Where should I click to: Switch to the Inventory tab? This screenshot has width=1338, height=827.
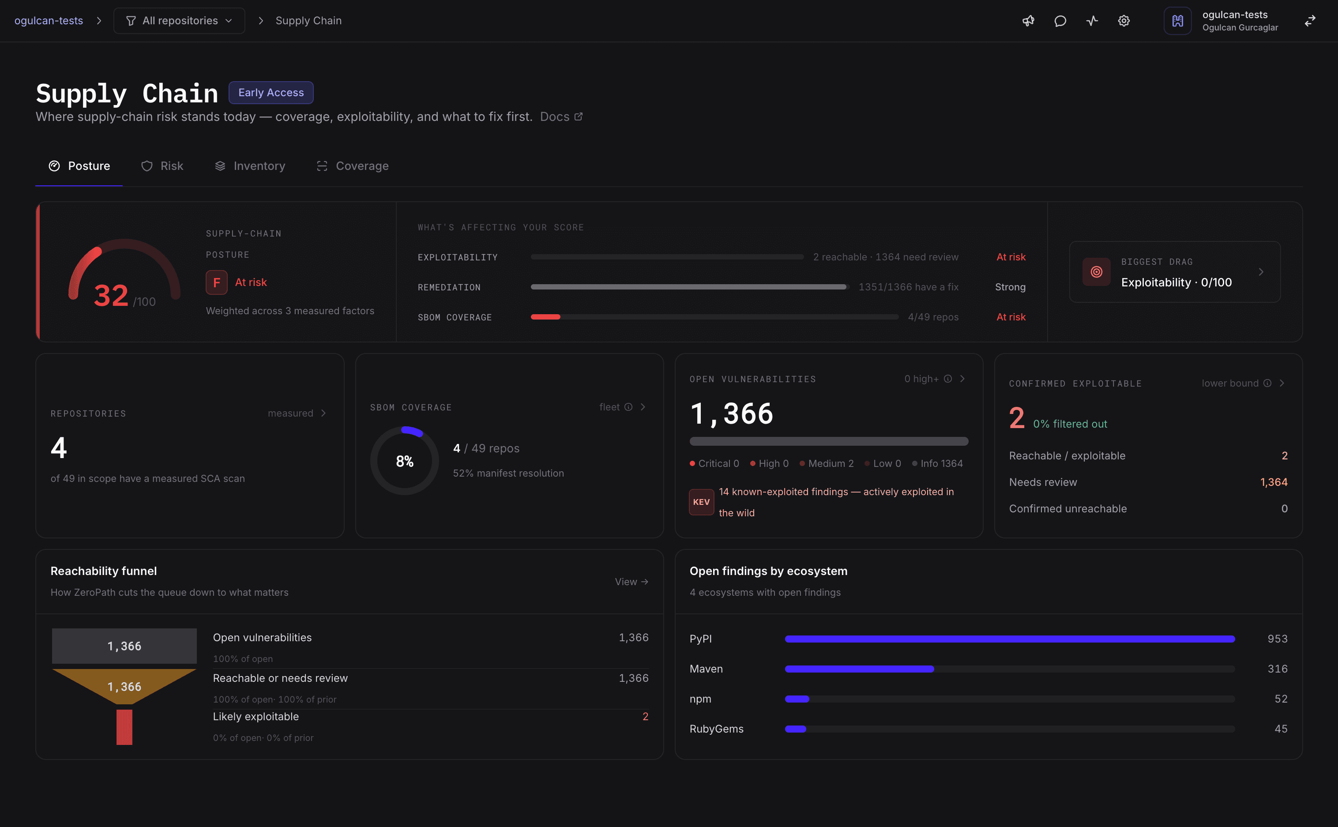pyautogui.click(x=250, y=166)
